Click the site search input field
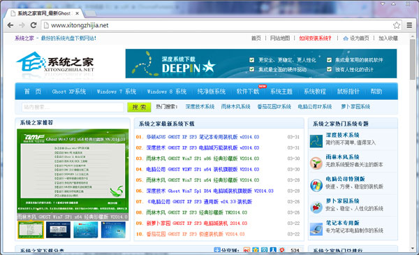This screenshot has width=419, height=255. [73, 107]
